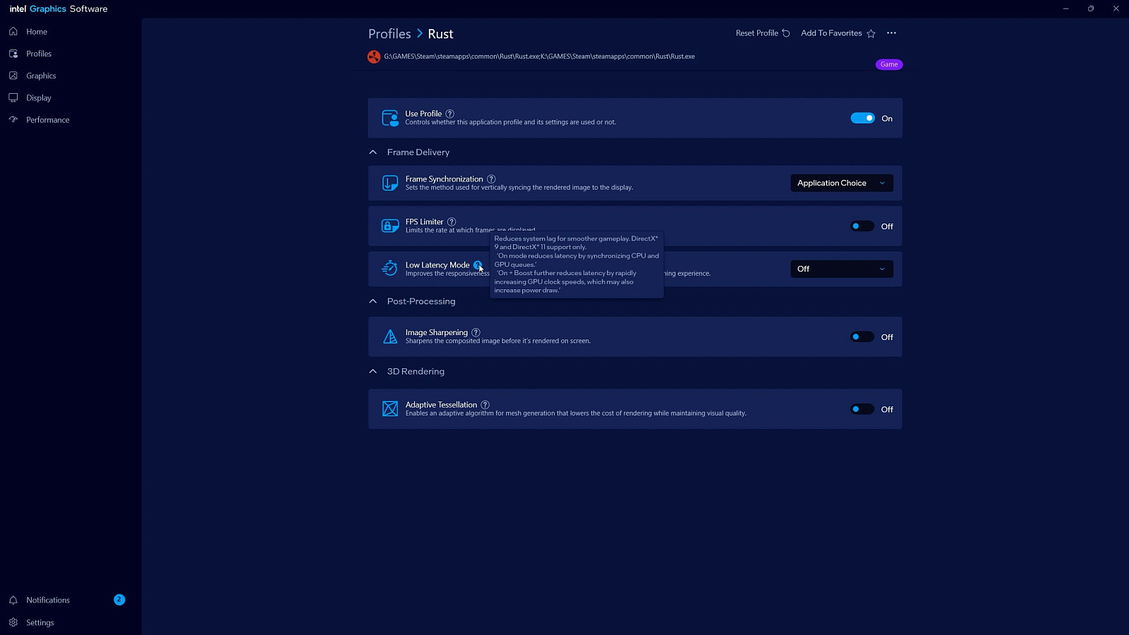Click the 3D Rendering section heading
Viewport: 1129px width, 635px height.
click(416, 371)
